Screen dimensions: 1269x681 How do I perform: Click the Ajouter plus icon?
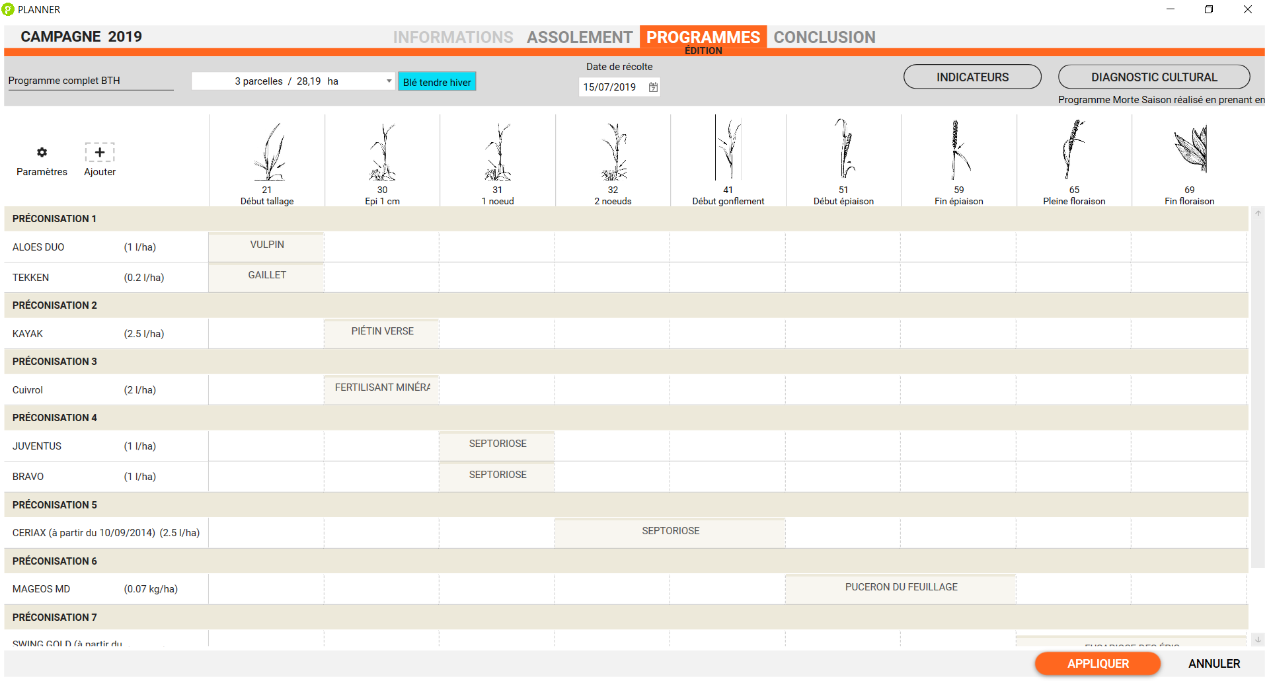(x=100, y=153)
